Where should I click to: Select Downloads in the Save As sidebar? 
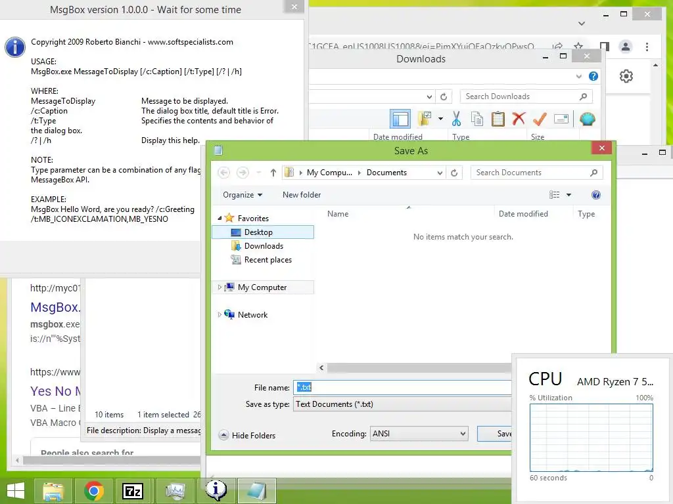pos(263,246)
